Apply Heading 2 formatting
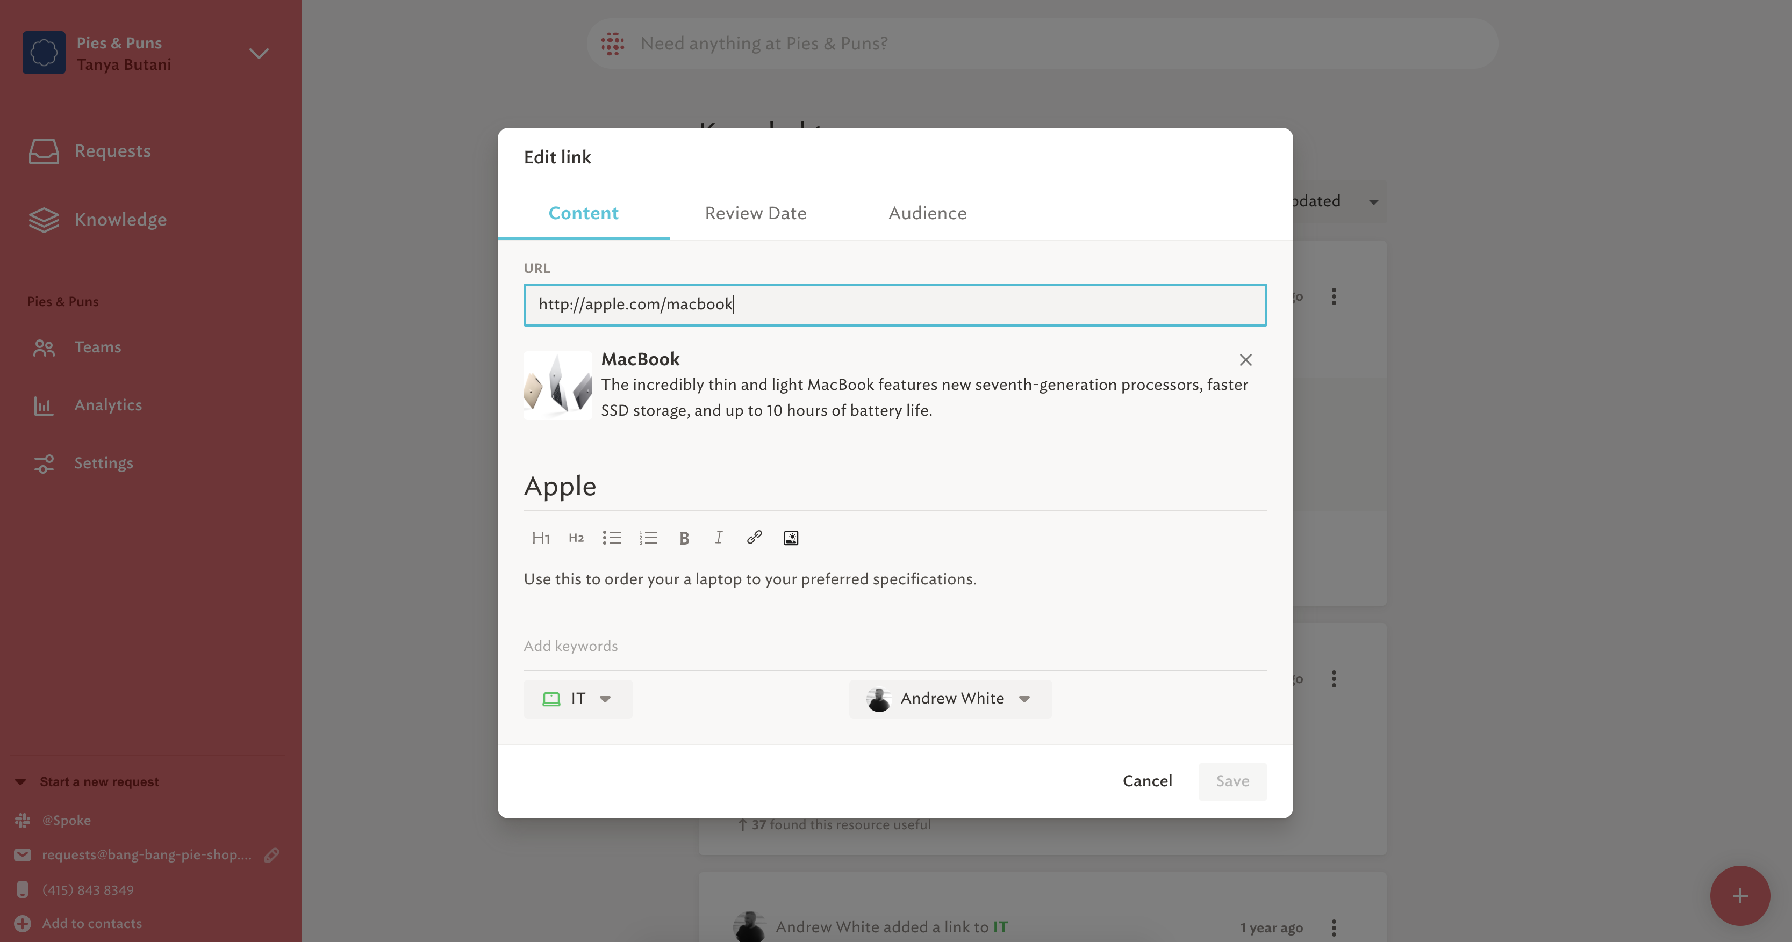The width and height of the screenshot is (1792, 942). 576,538
